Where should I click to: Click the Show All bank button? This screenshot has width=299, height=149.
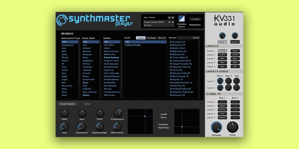coord(162,38)
